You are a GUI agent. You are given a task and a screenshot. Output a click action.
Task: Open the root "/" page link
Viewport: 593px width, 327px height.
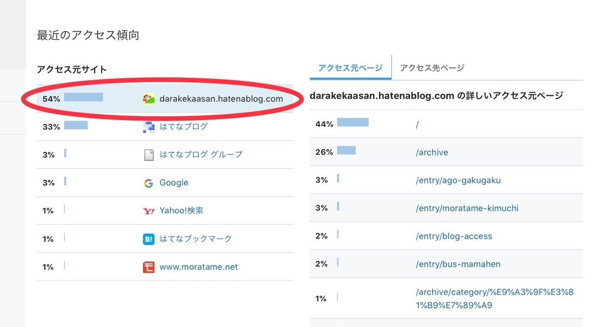click(x=418, y=124)
